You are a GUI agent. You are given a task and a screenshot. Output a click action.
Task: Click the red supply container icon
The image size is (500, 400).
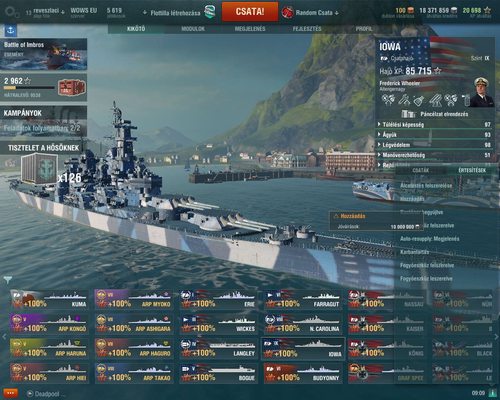71,87
